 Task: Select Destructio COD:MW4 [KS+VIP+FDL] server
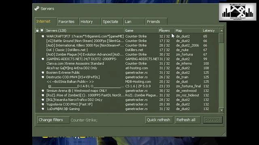pos(127,77)
